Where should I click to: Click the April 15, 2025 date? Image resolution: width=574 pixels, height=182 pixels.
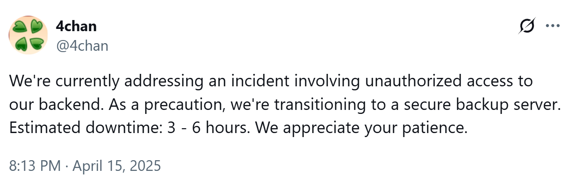pyautogui.click(x=116, y=166)
